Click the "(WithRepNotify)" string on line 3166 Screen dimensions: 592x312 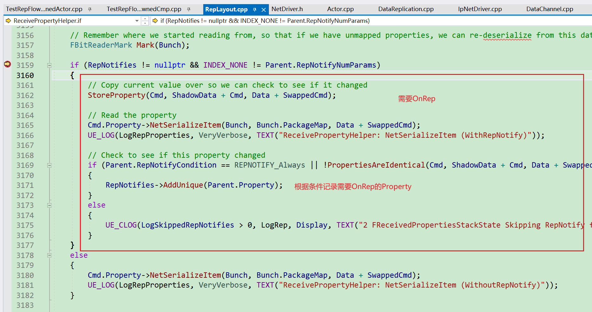point(494,135)
